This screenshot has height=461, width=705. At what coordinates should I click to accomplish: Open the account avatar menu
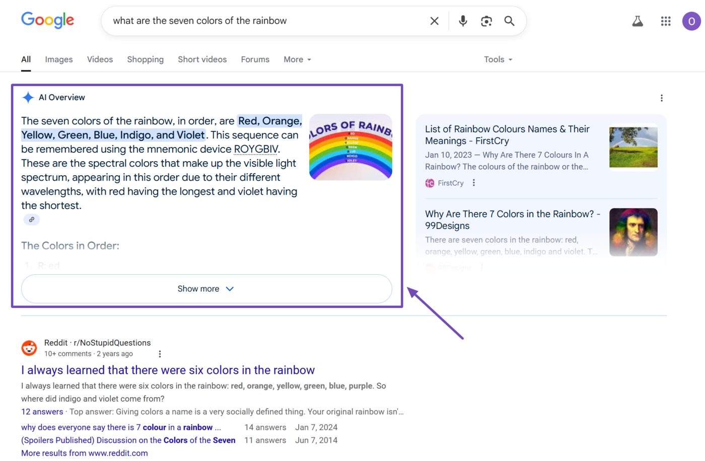tap(691, 21)
